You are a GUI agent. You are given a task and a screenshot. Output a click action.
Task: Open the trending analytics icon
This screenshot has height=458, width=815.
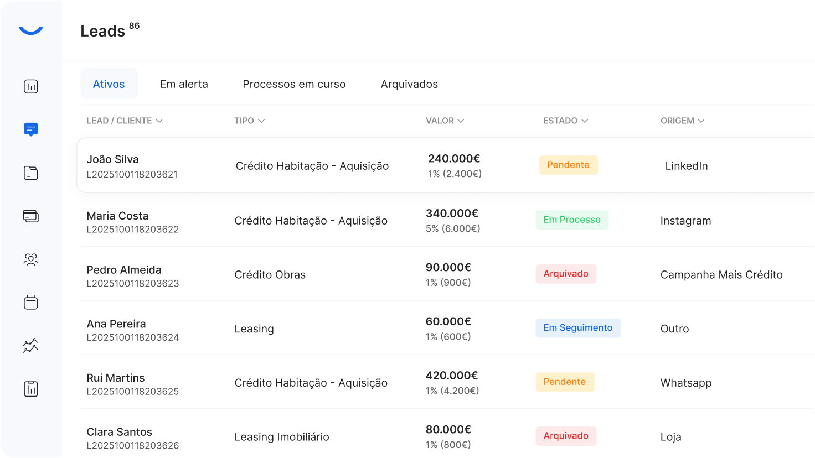click(x=30, y=345)
